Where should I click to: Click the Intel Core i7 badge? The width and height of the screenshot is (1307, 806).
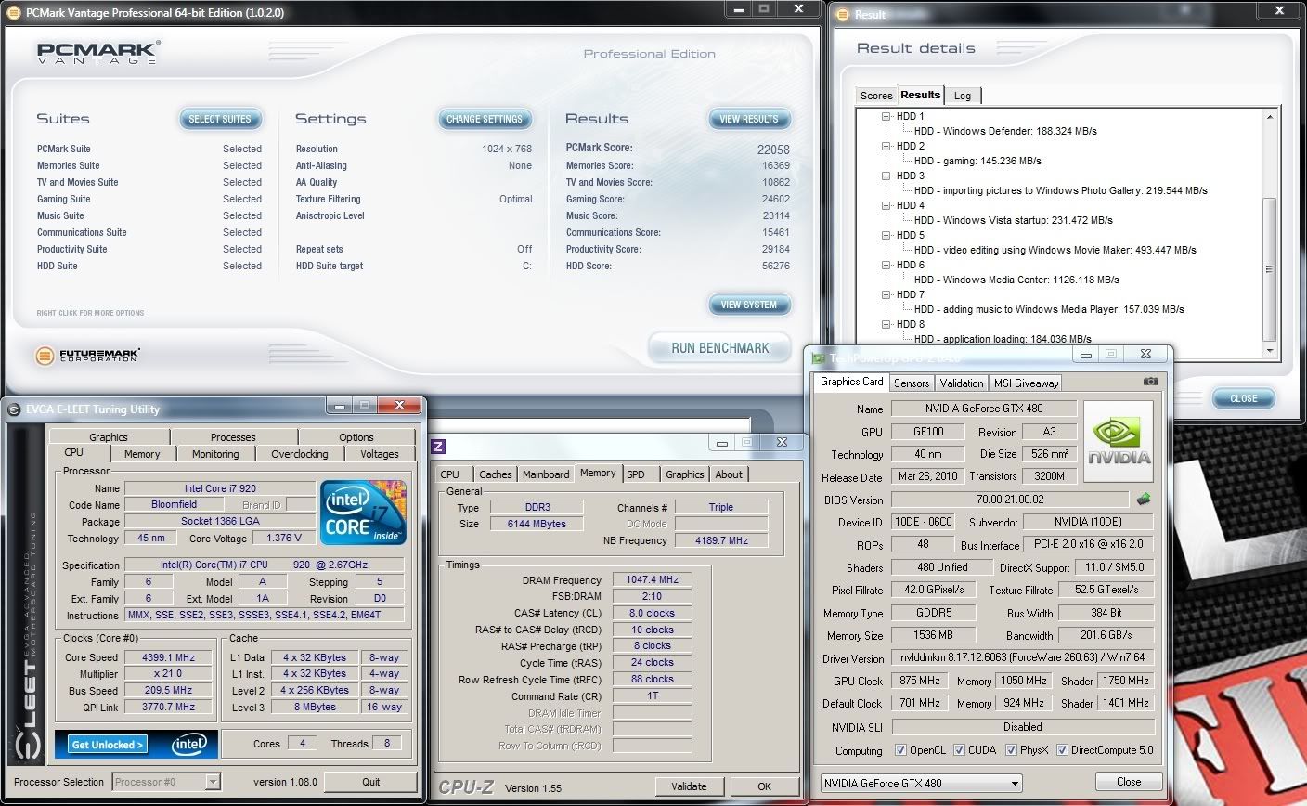tap(363, 513)
